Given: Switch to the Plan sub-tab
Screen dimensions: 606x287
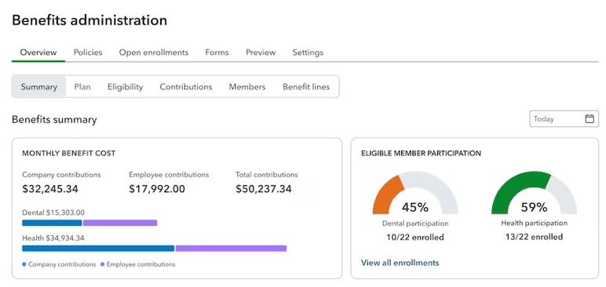Looking at the screenshot, I should (x=82, y=87).
